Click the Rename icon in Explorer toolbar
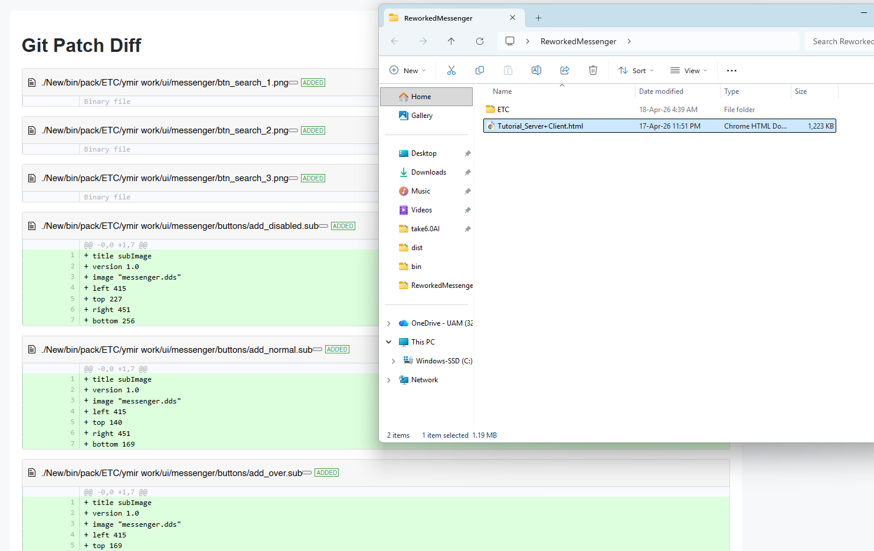This screenshot has height=551, width=874. pos(536,71)
